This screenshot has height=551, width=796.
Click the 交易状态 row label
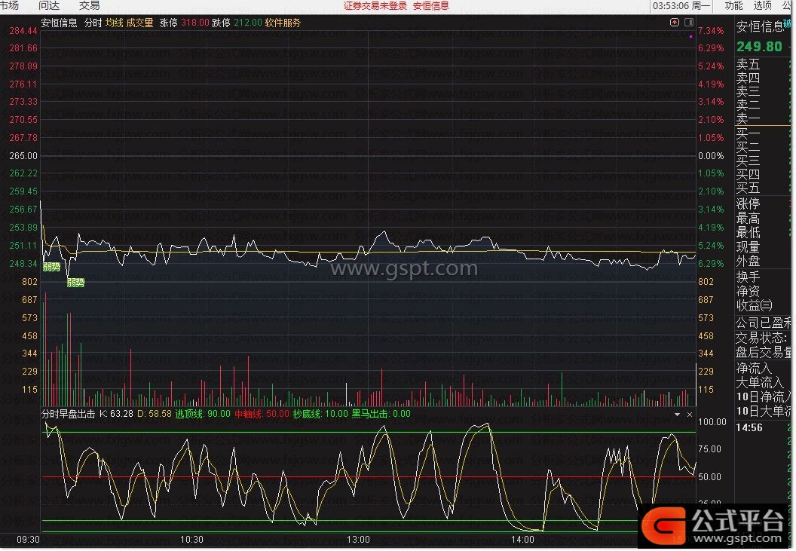(761, 338)
